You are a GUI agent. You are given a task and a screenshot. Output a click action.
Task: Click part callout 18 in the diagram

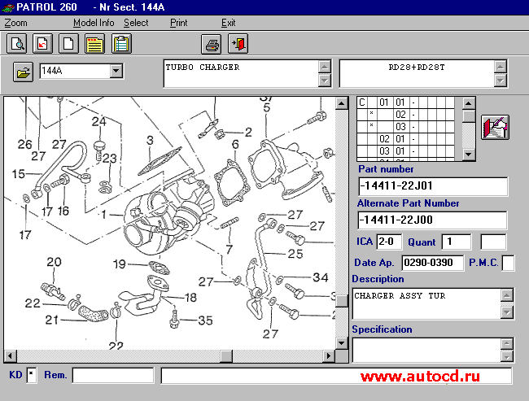coord(190,298)
